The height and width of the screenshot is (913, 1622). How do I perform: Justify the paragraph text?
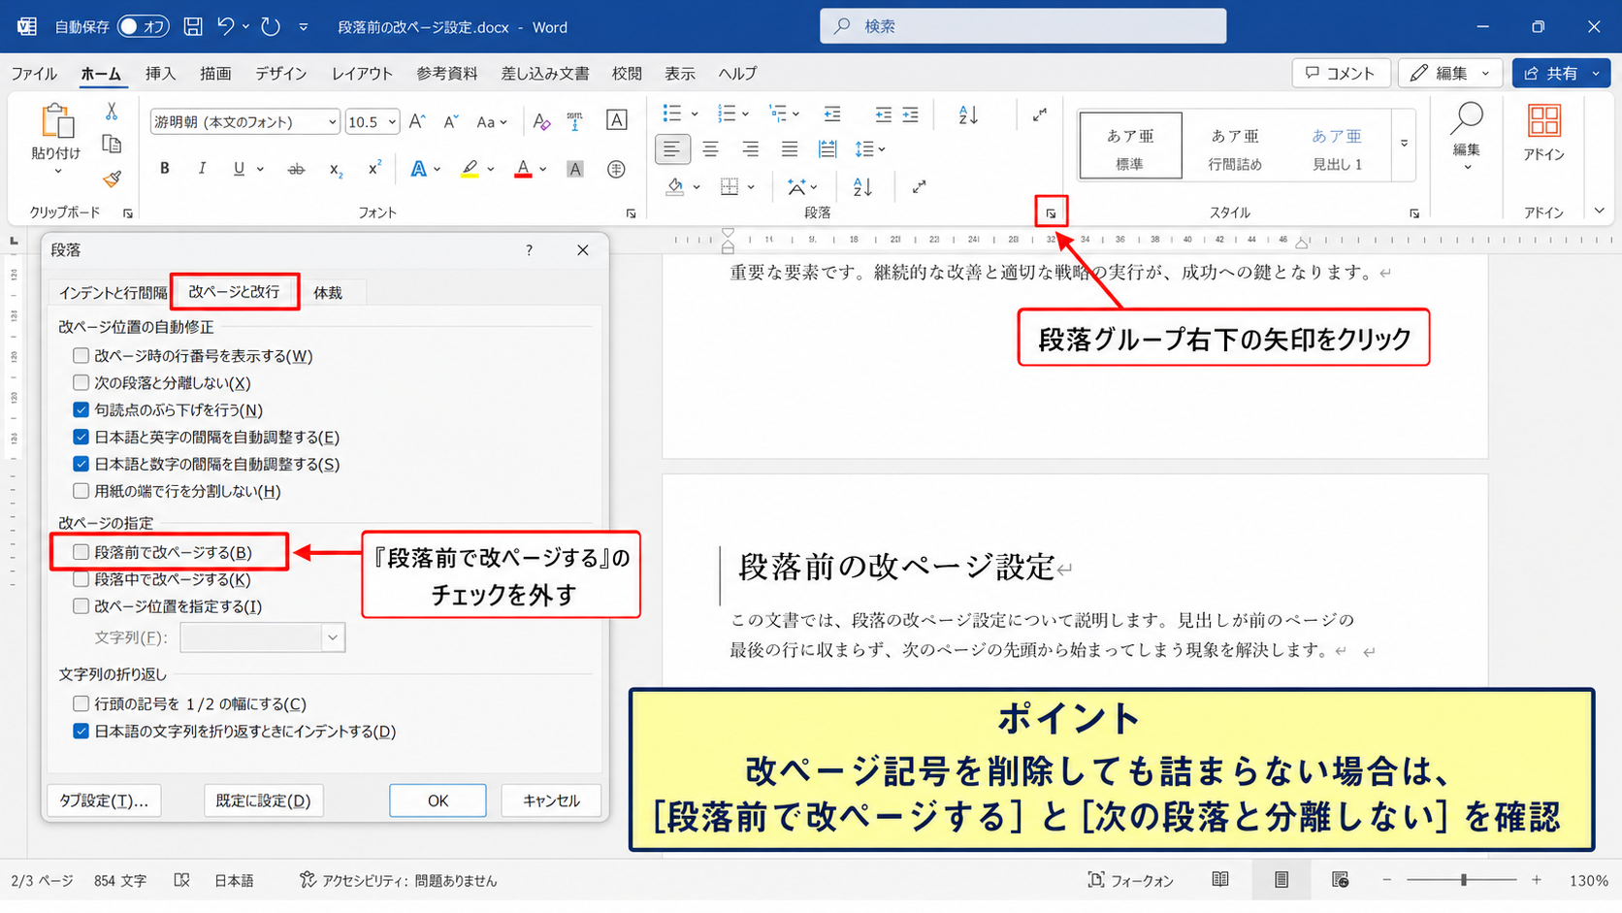[x=790, y=149]
